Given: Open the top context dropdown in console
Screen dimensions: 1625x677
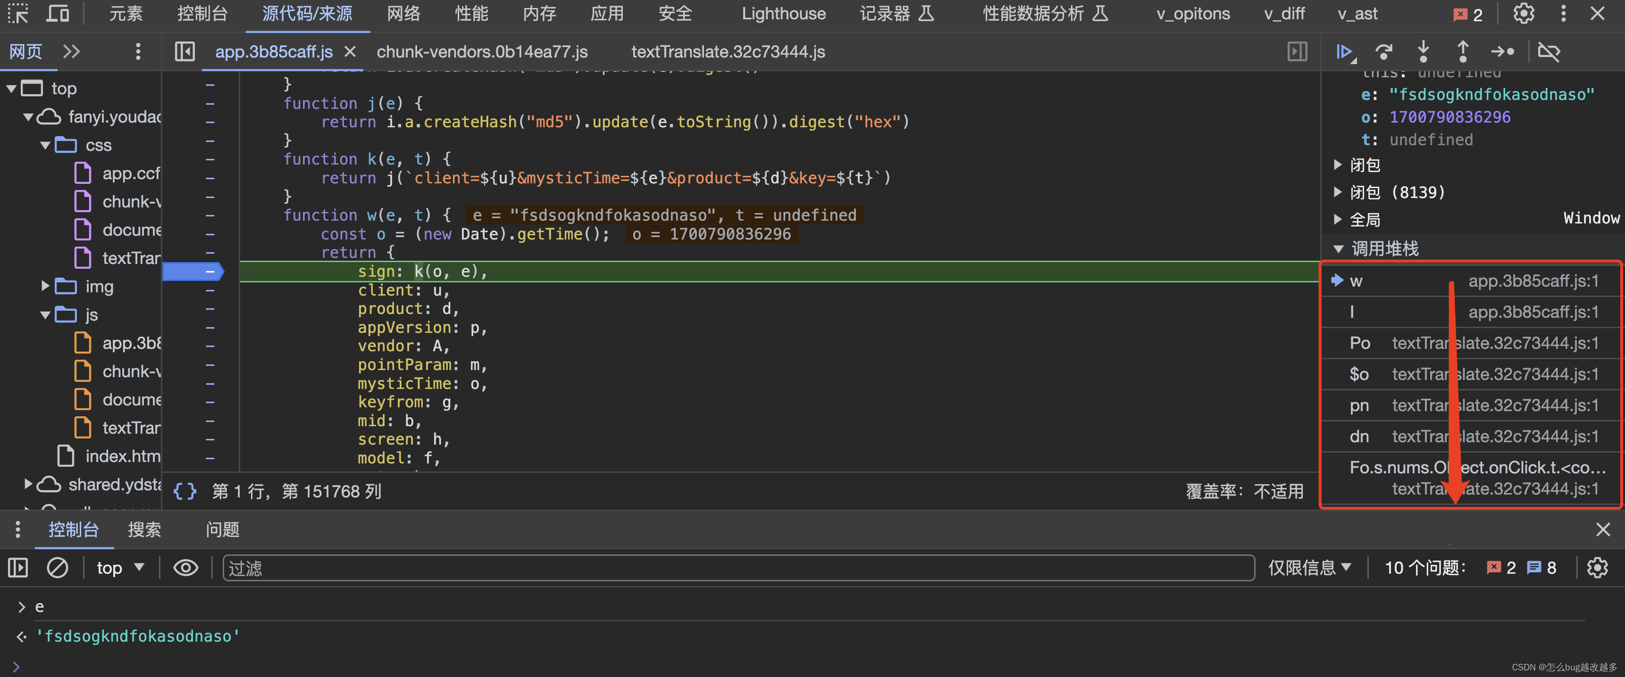Looking at the screenshot, I should pyautogui.click(x=120, y=568).
